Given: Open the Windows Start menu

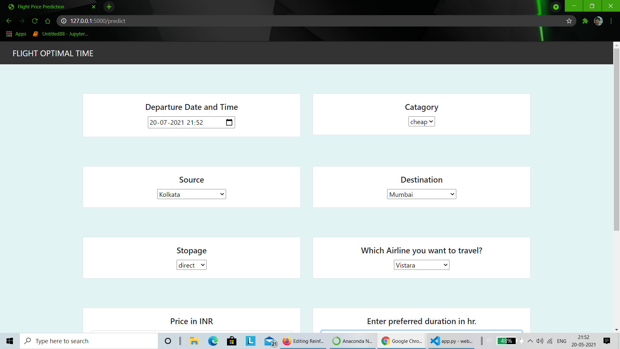Looking at the screenshot, I should (9, 341).
